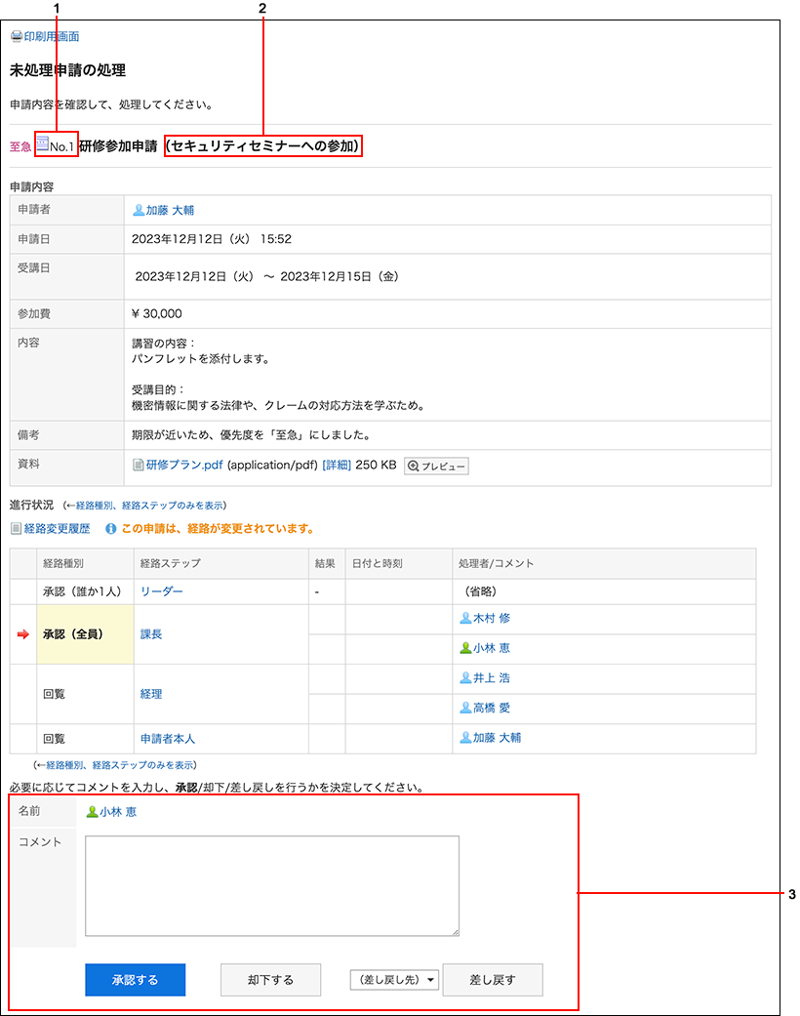Open the 経路変更履歴 link
Viewport: 800px width, 1016px height.
[57, 529]
